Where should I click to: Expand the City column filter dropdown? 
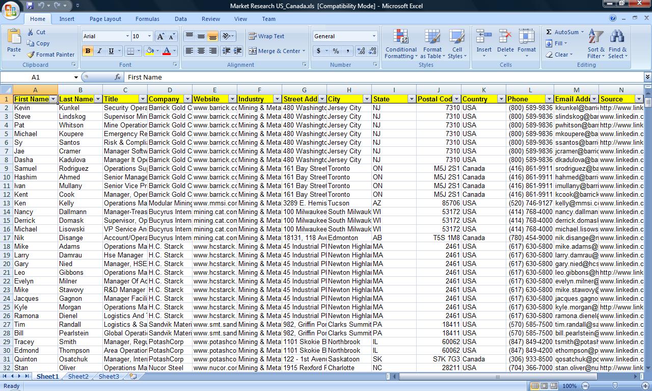coord(366,99)
